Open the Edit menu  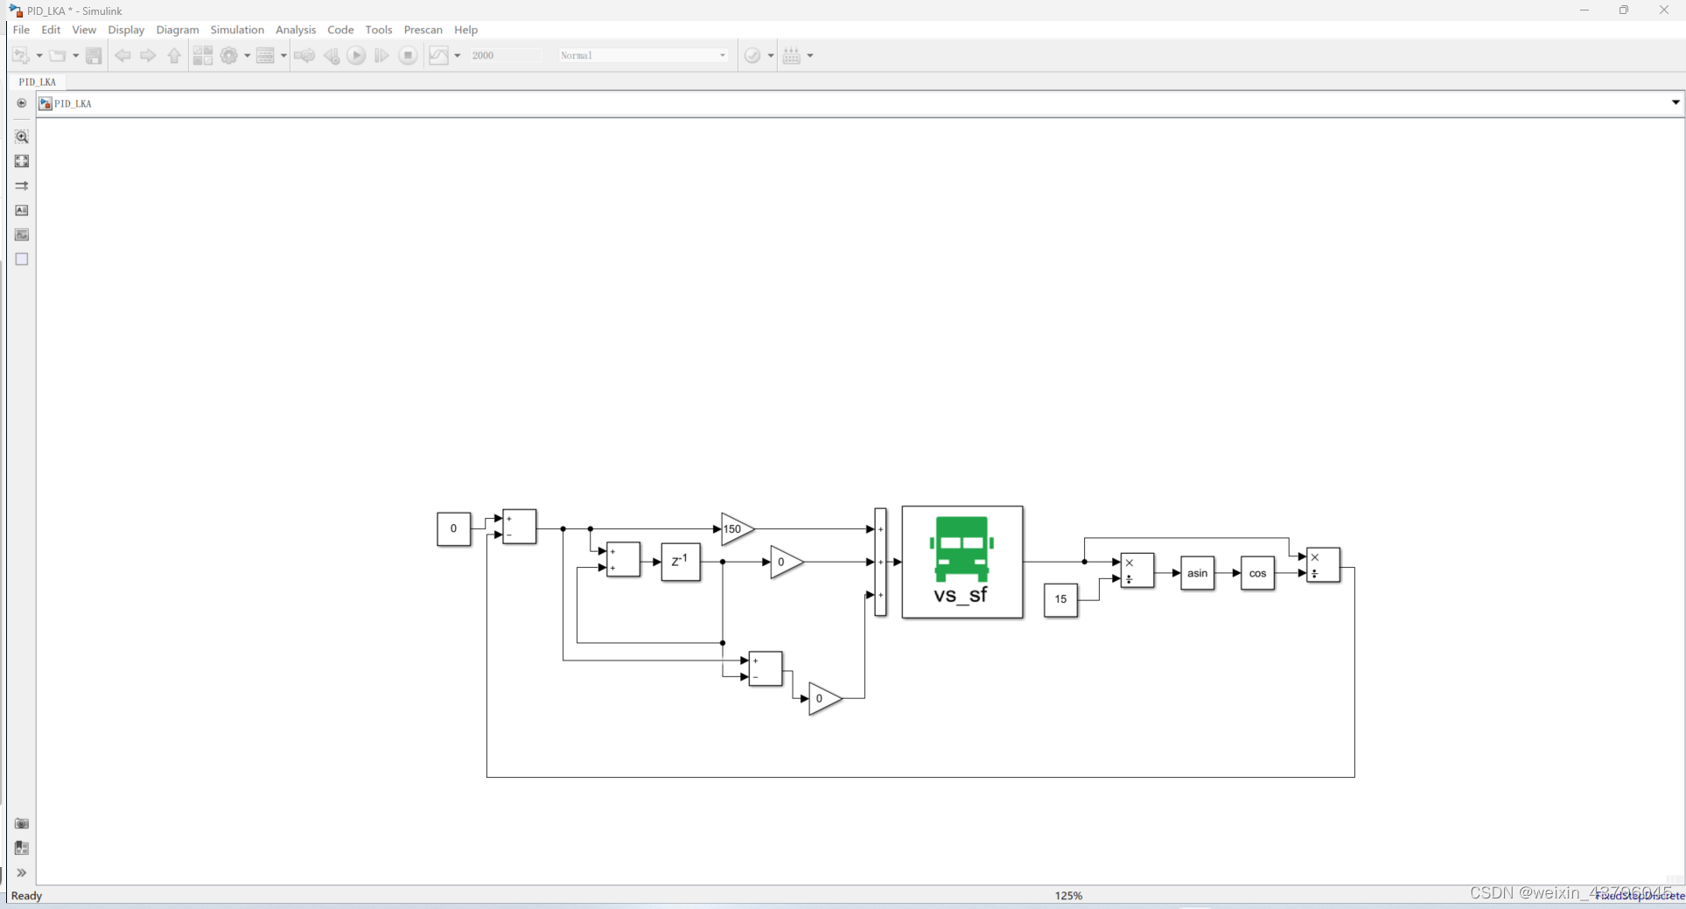click(x=51, y=30)
